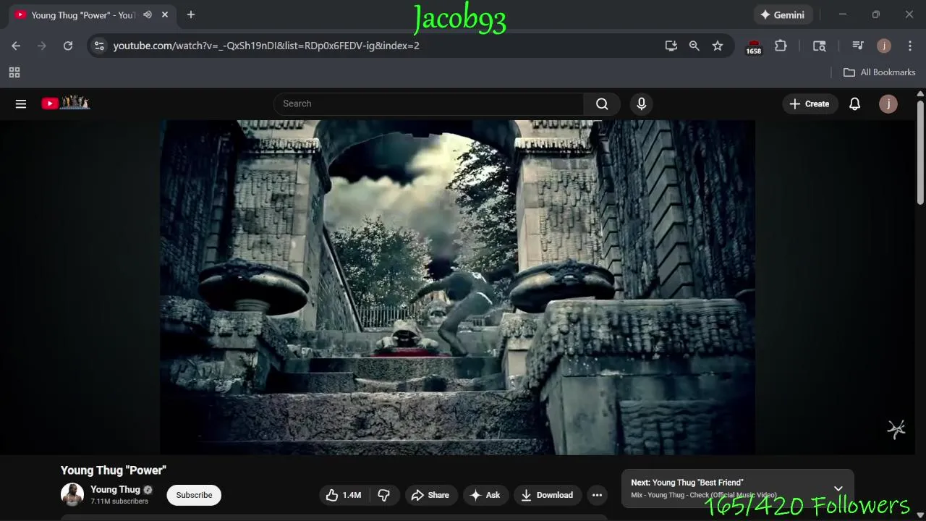This screenshot has height=521, width=926.
Task: Open the Young Thug channel name link
Action: (x=115, y=490)
